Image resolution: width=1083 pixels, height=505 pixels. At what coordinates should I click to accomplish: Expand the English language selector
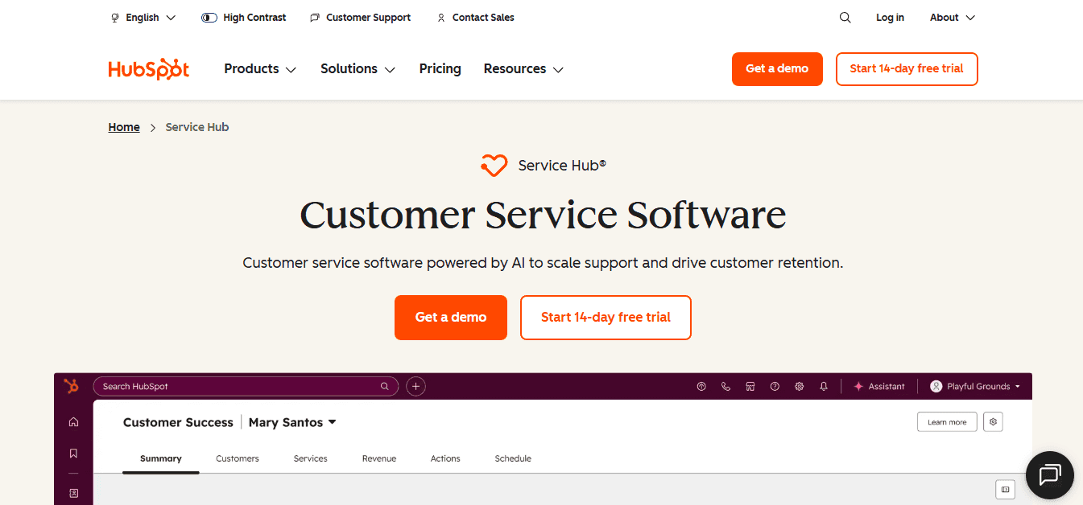tap(143, 17)
